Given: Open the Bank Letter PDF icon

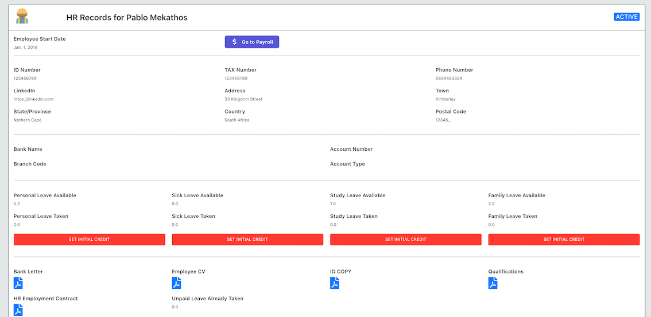Looking at the screenshot, I should pos(18,283).
